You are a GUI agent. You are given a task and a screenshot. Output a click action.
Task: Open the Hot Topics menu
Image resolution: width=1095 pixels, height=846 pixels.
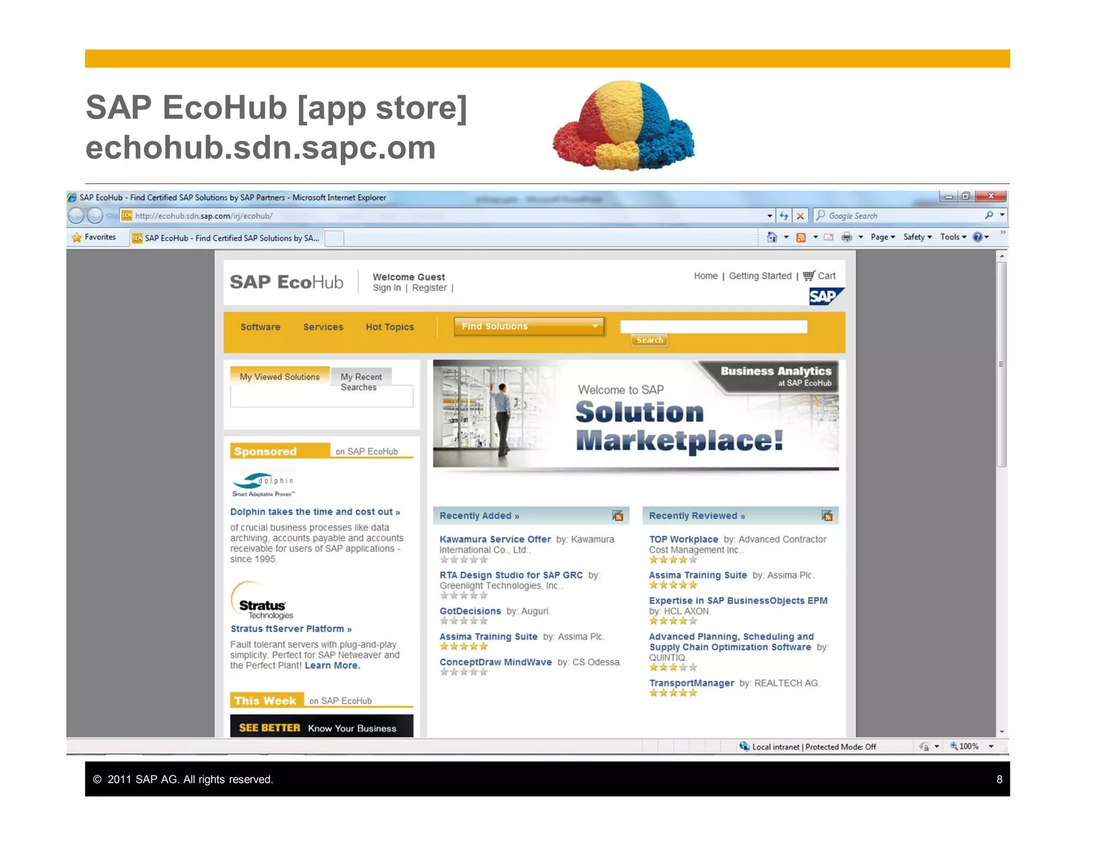[390, 327]
